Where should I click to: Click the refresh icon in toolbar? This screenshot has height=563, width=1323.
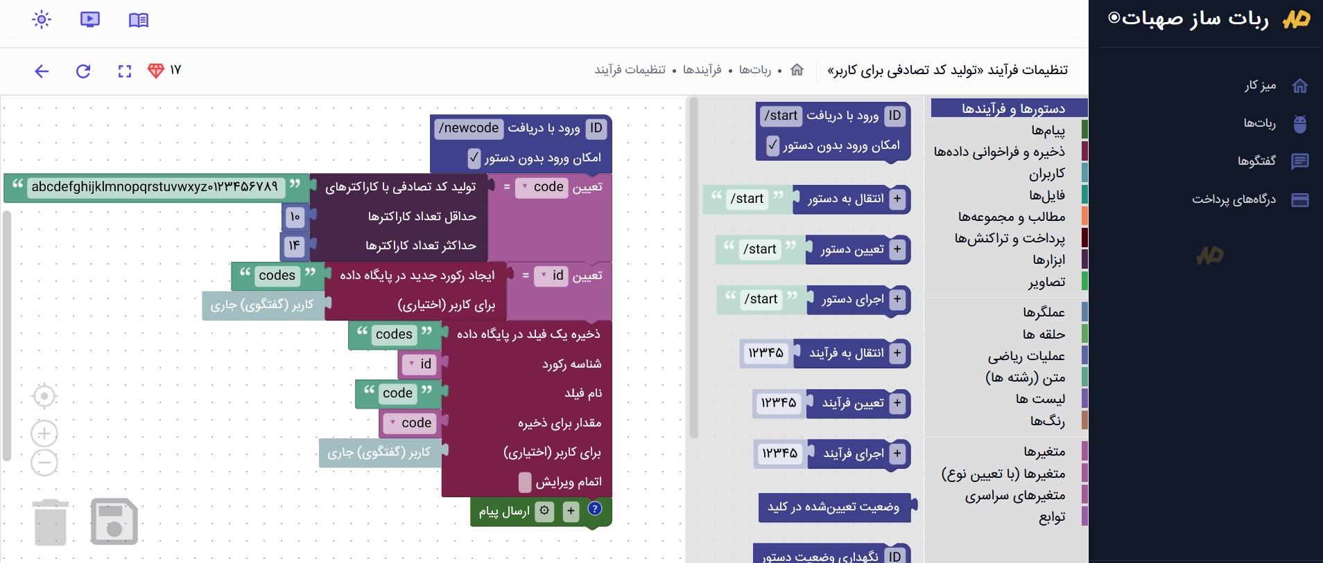[83, 71]
